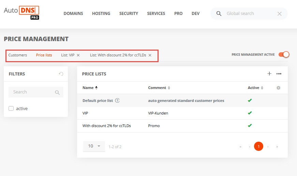This screenshot has height=176, width=297.
Task: Check the active filter checkbox
Action: pyautogui.click(x=11, y=108)
